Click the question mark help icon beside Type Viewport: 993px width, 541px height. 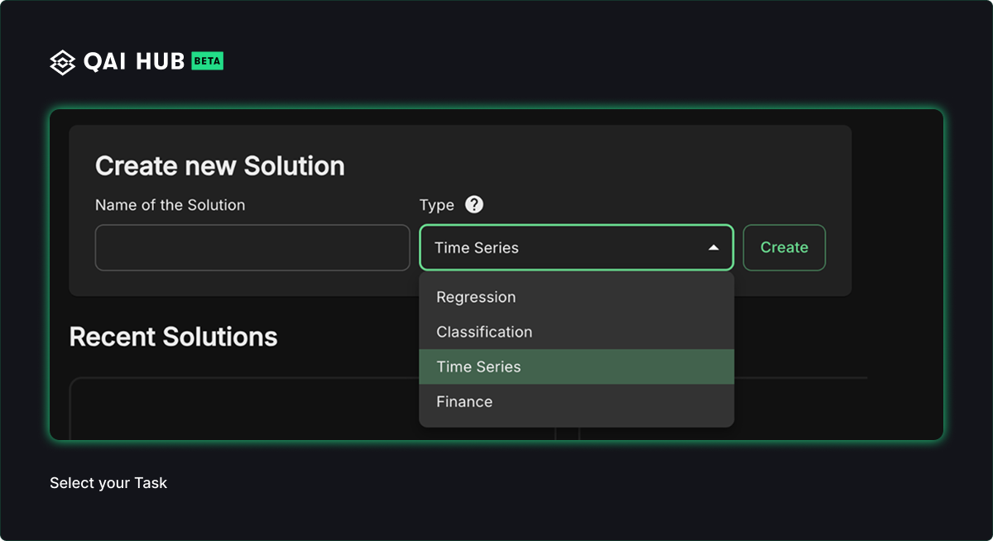[x=473, y=204]
